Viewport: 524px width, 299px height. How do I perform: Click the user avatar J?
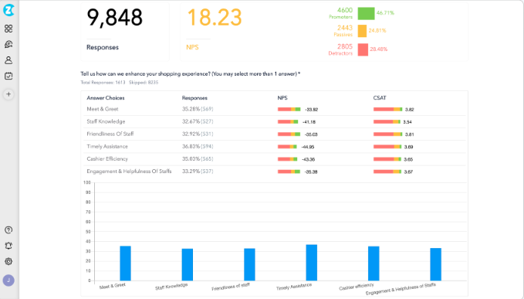[x=8, y=280]
